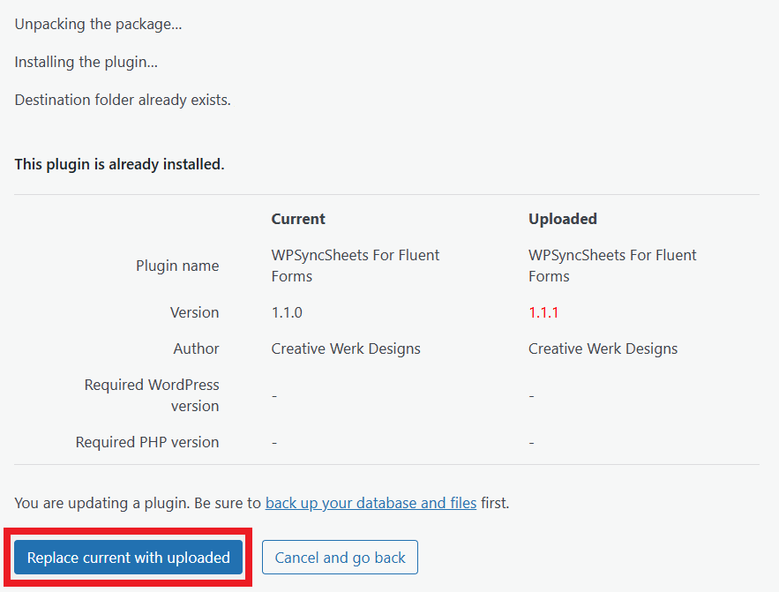This screenshot has height=592, width=779.
Task: Click the Plugin name row label
Action: (x=177, y=266)
